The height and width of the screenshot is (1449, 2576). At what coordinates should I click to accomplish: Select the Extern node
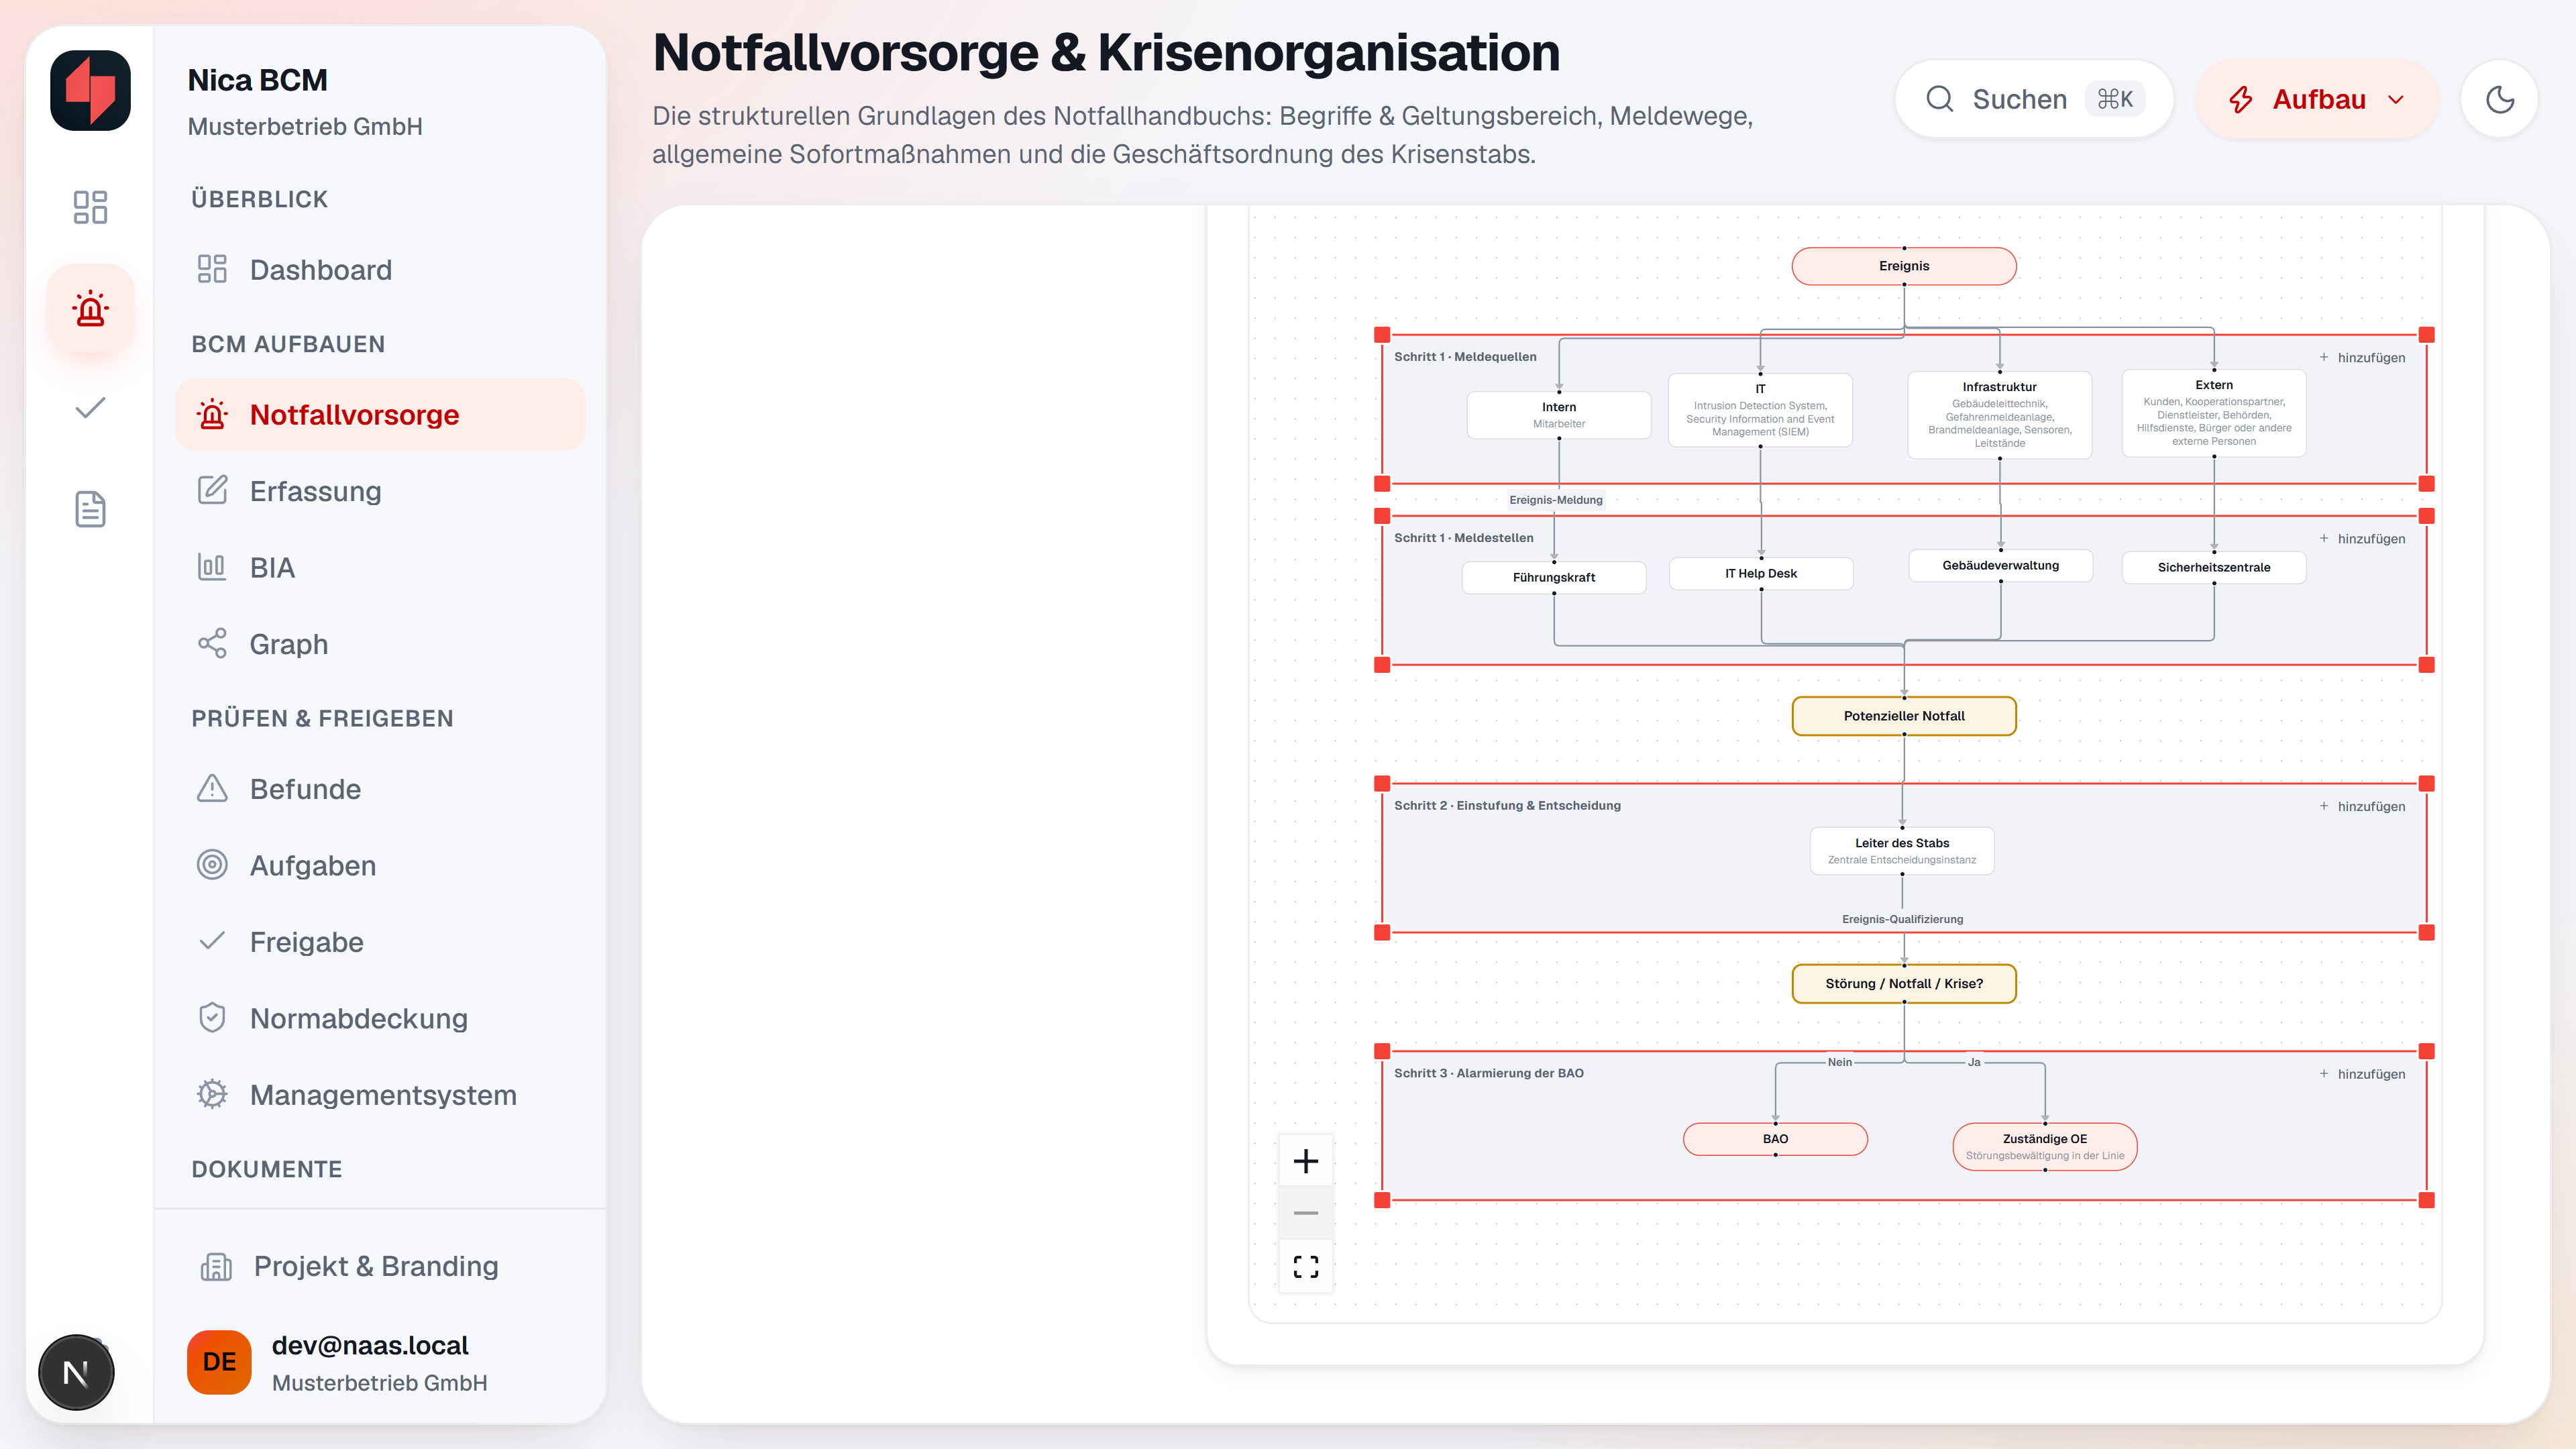click(x=2214, y=413)
